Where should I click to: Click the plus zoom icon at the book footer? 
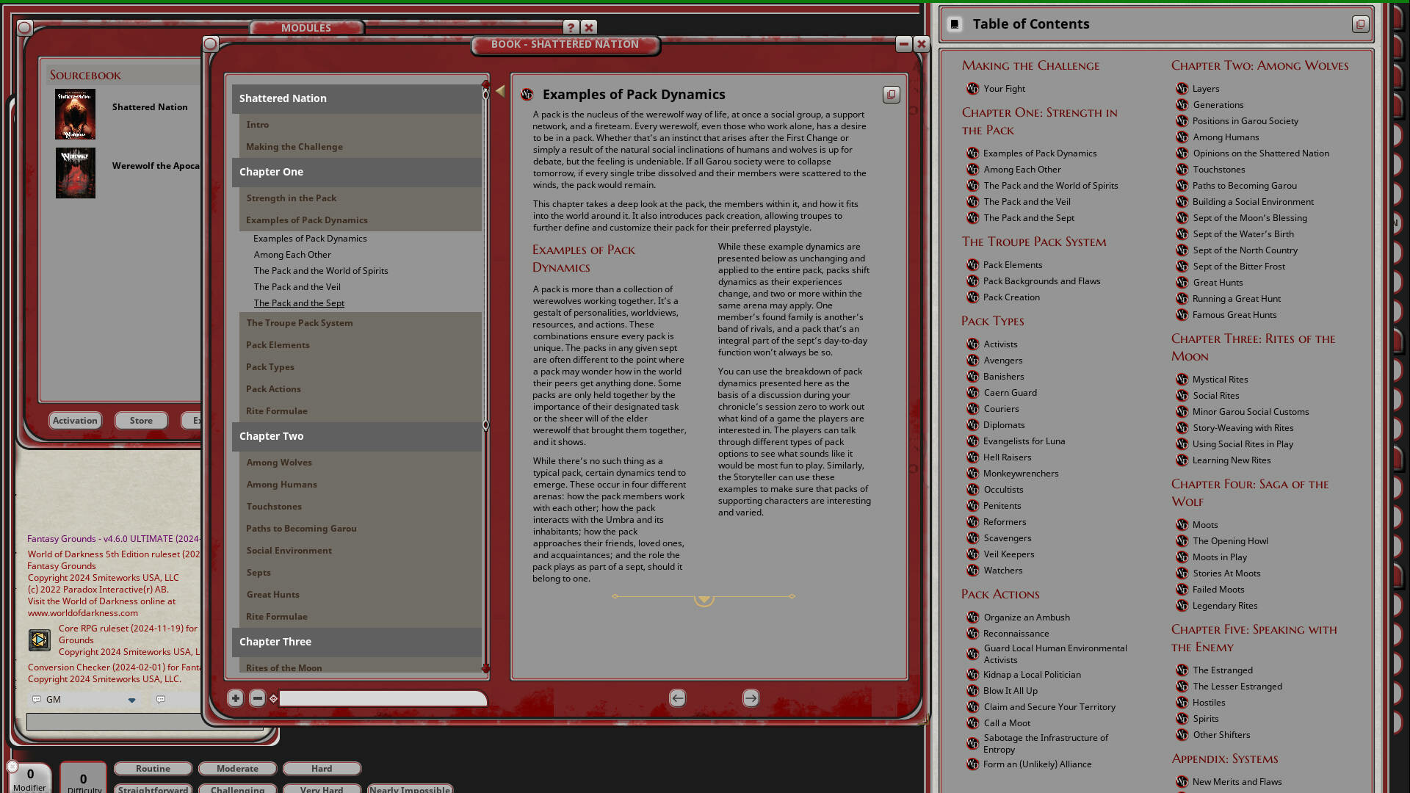(236, 698)
